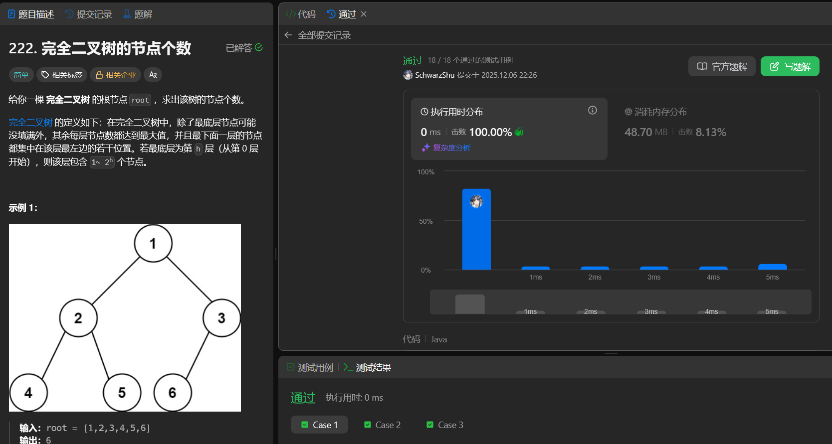Show the 消耗内存分布 memory distribution
The image size is (832, 444).
pyautogui.click(x=656, y=112)
